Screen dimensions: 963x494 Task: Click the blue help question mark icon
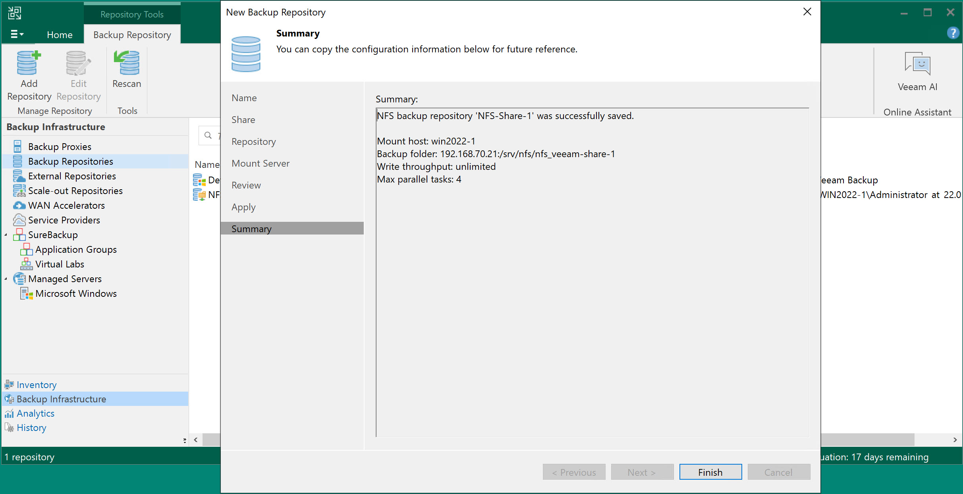(x=953, y=33)
